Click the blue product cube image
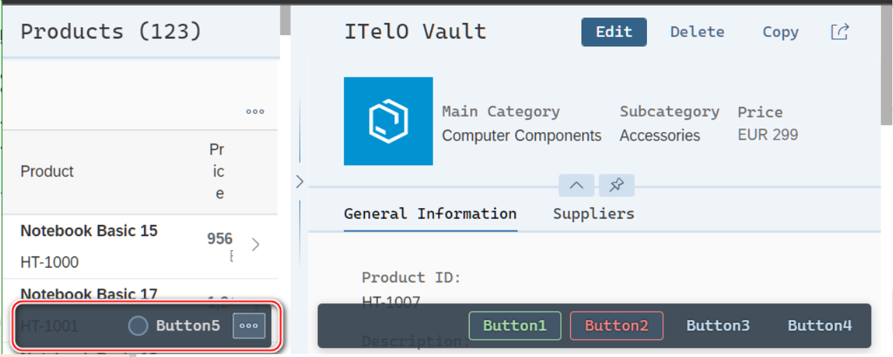This screenshot has height=357, width=893. [x=388, y=122]
